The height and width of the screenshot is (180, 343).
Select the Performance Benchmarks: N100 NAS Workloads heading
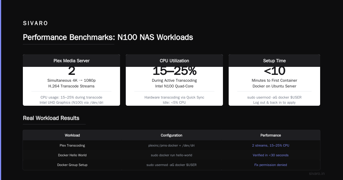(x=108, y=37)
